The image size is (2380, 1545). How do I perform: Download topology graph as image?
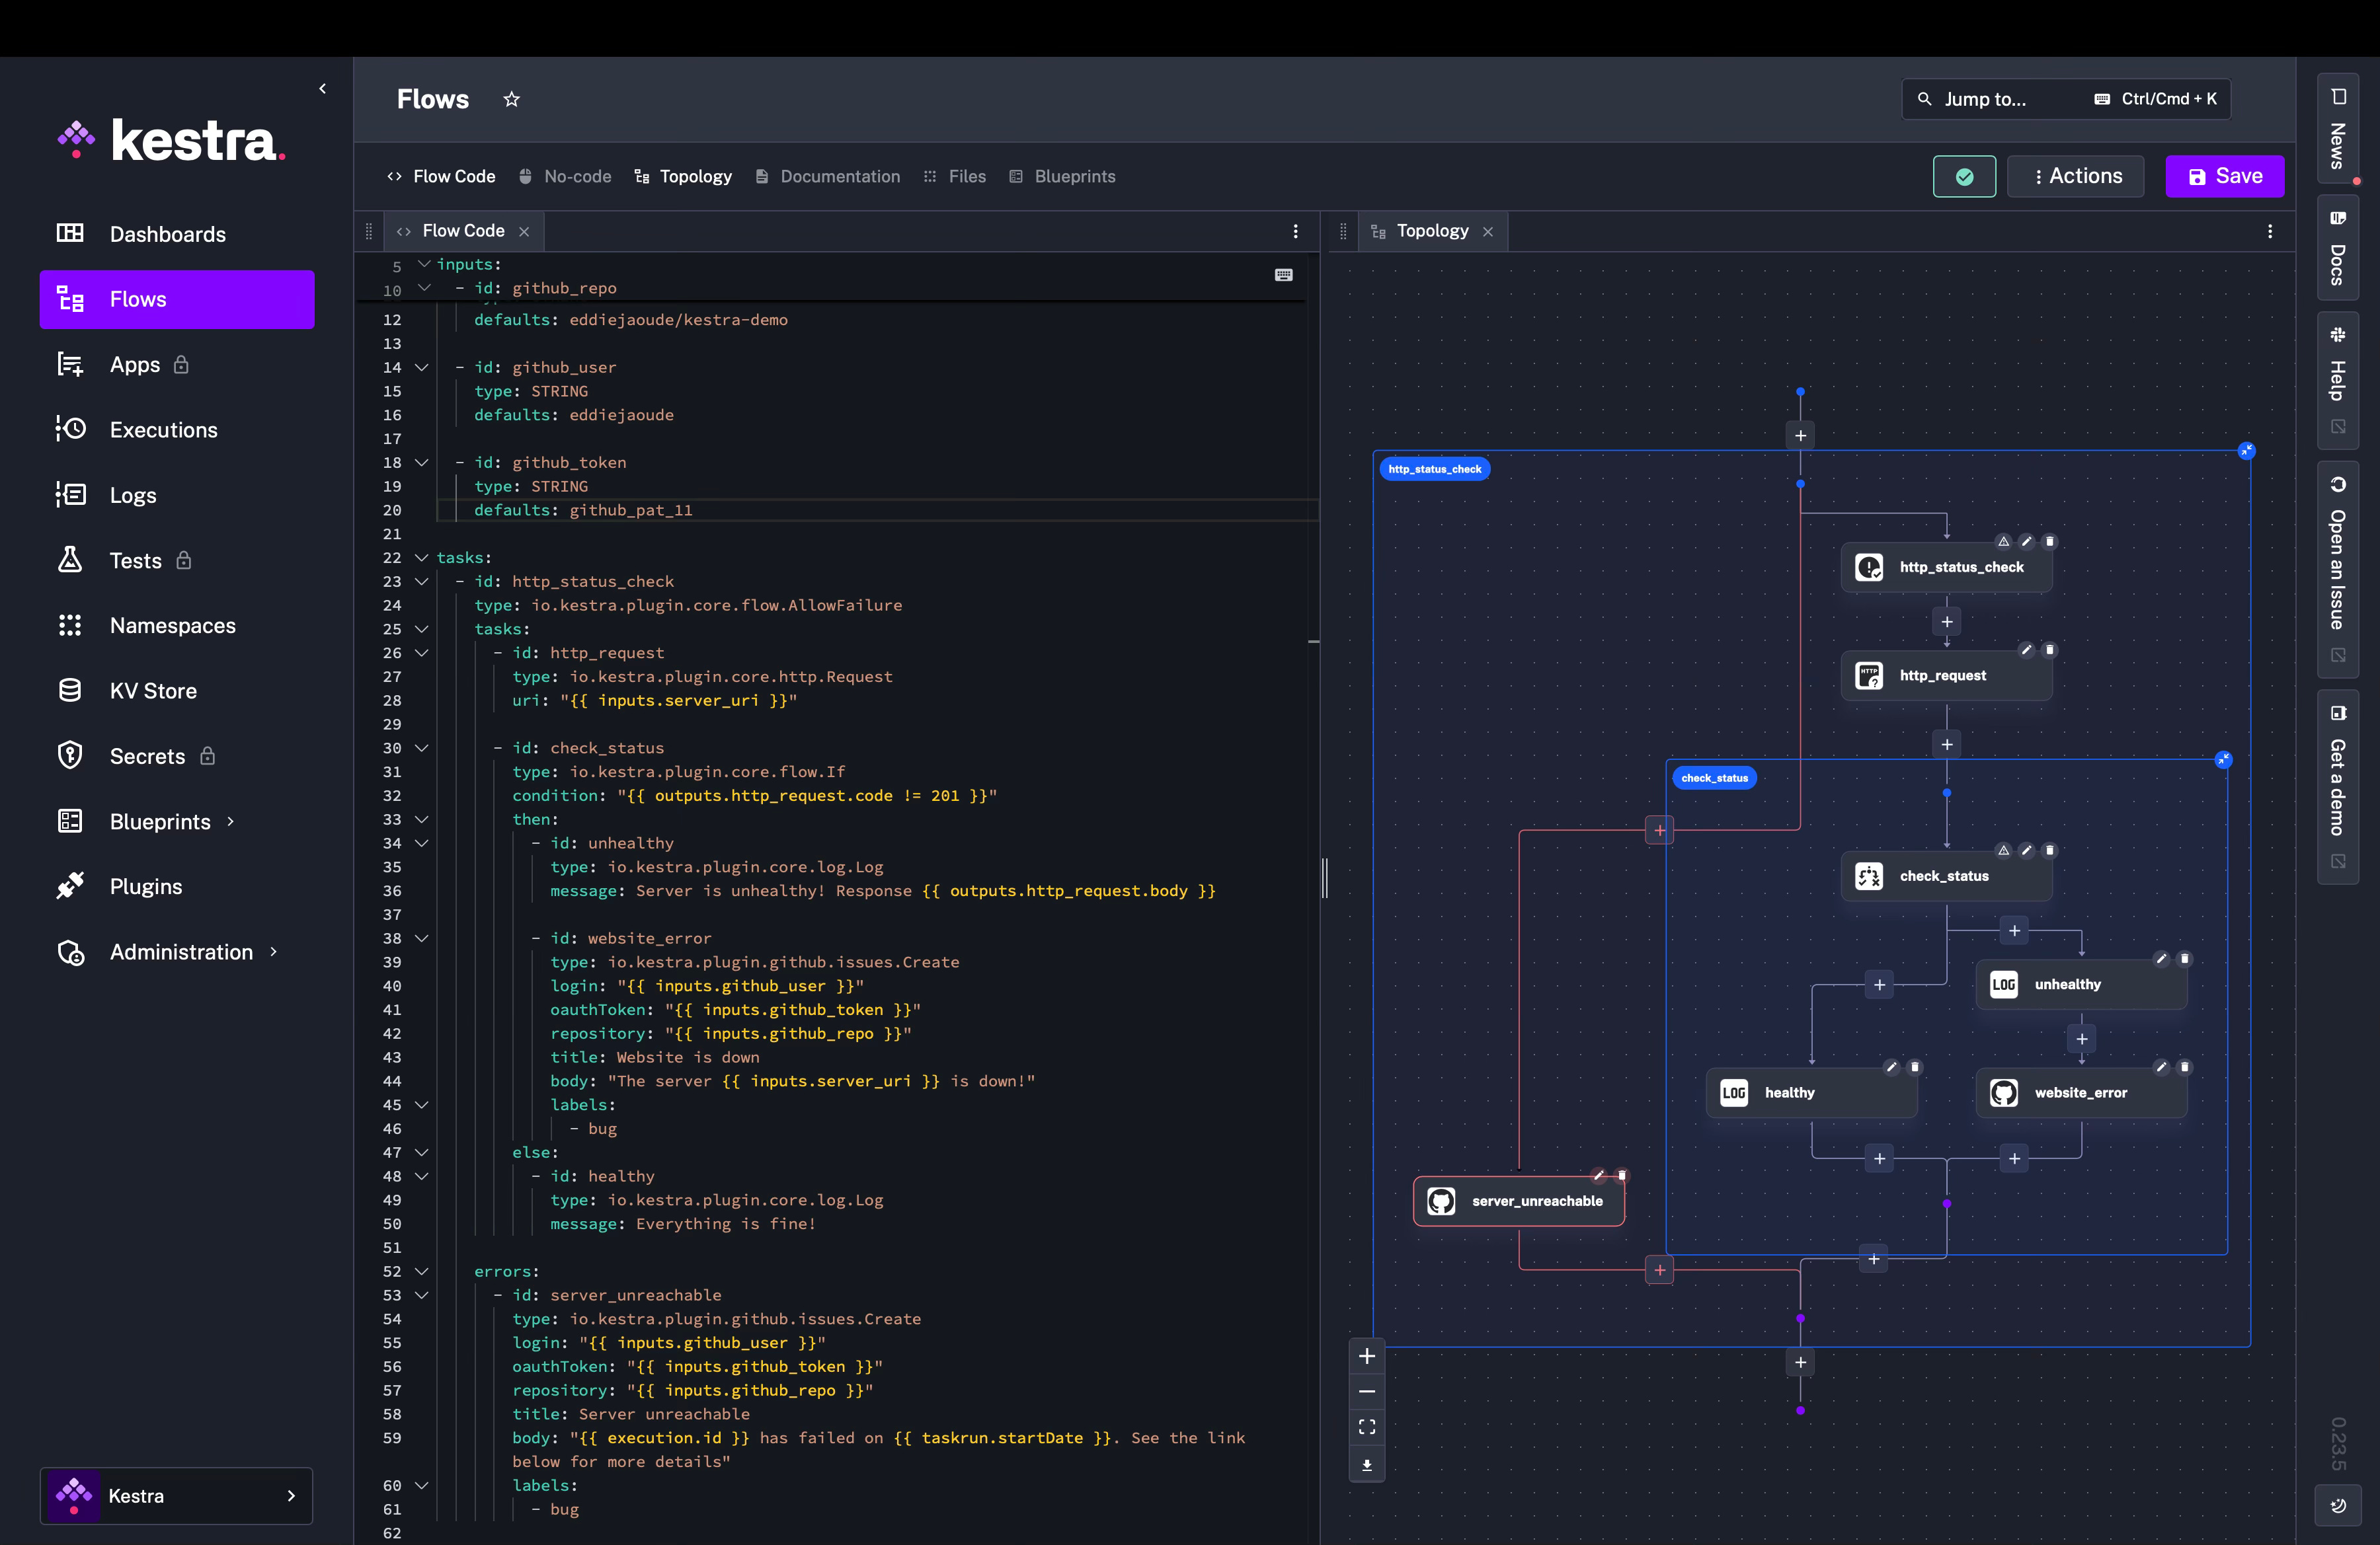tap(1366, 1465)
